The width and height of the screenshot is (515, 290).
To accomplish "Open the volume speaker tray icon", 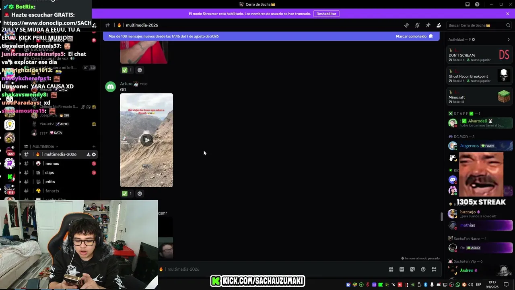I will point(471,285).
